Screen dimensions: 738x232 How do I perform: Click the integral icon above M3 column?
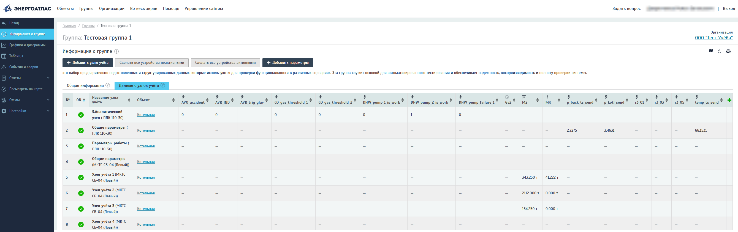[x=547, y=97]
